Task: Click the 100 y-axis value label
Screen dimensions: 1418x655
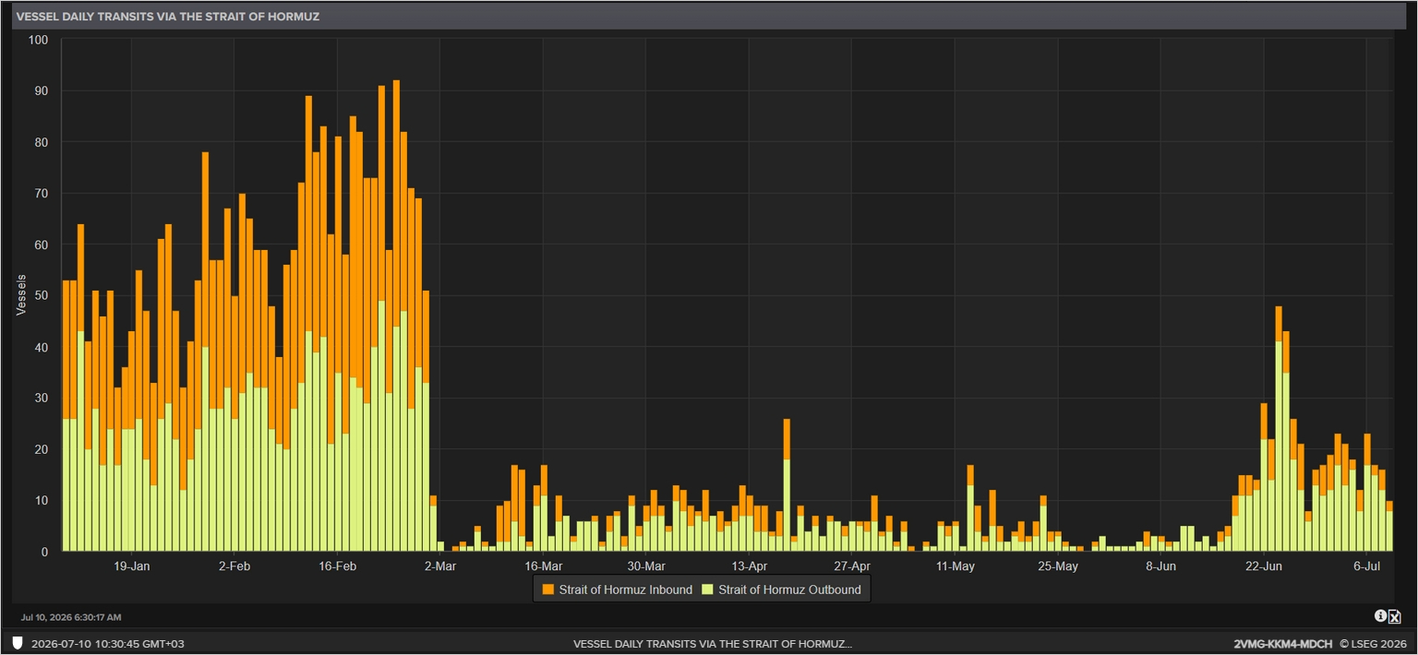Action: click(x=38, y=40)
